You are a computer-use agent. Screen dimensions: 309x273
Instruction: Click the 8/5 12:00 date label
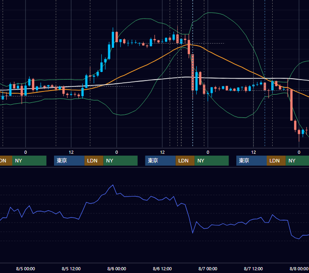coord(71,268)
